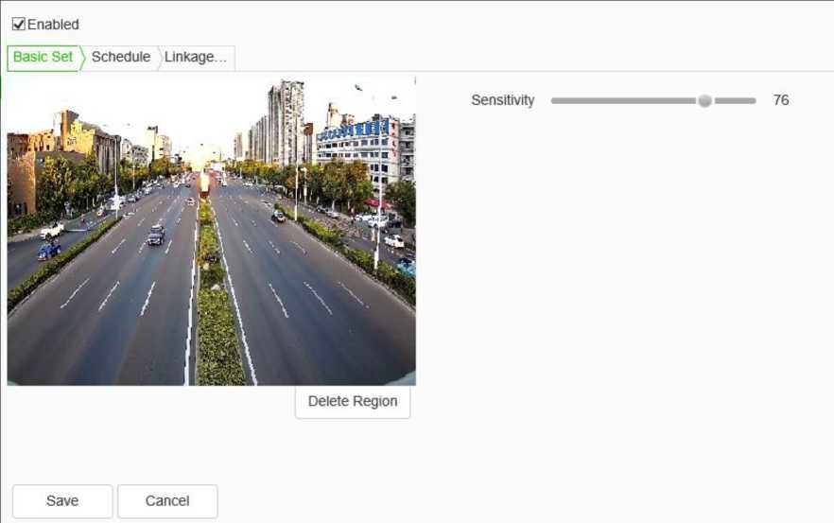Switch to the Basic Set tab

pos(43,57)
